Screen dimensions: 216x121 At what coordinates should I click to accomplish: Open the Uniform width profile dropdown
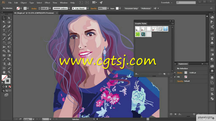pos(69,9)
